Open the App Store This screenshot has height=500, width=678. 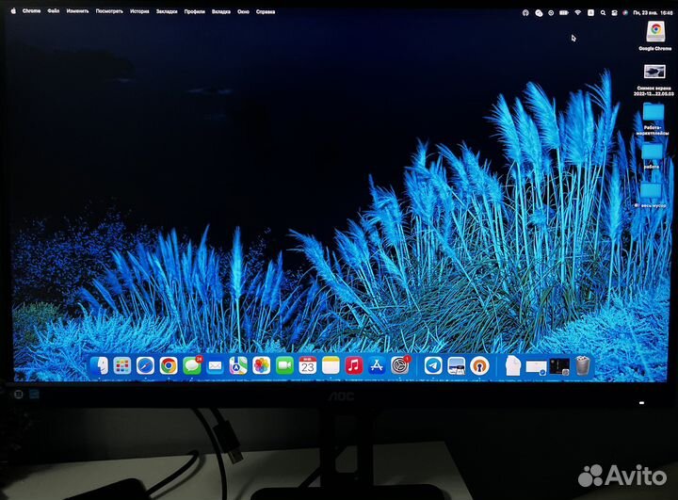coord(377,366)
